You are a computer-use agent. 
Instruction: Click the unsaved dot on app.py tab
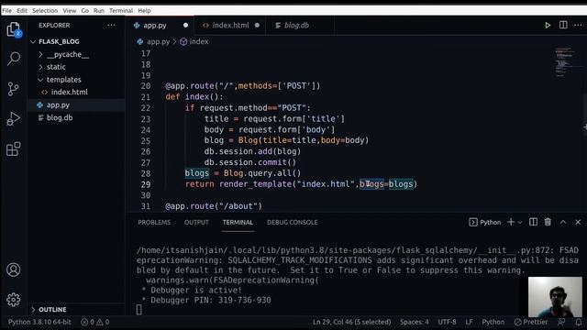185,26
